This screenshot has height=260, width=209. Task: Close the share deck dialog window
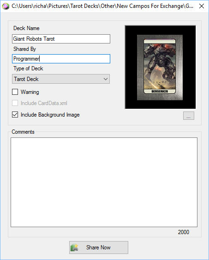coord(202,6)
